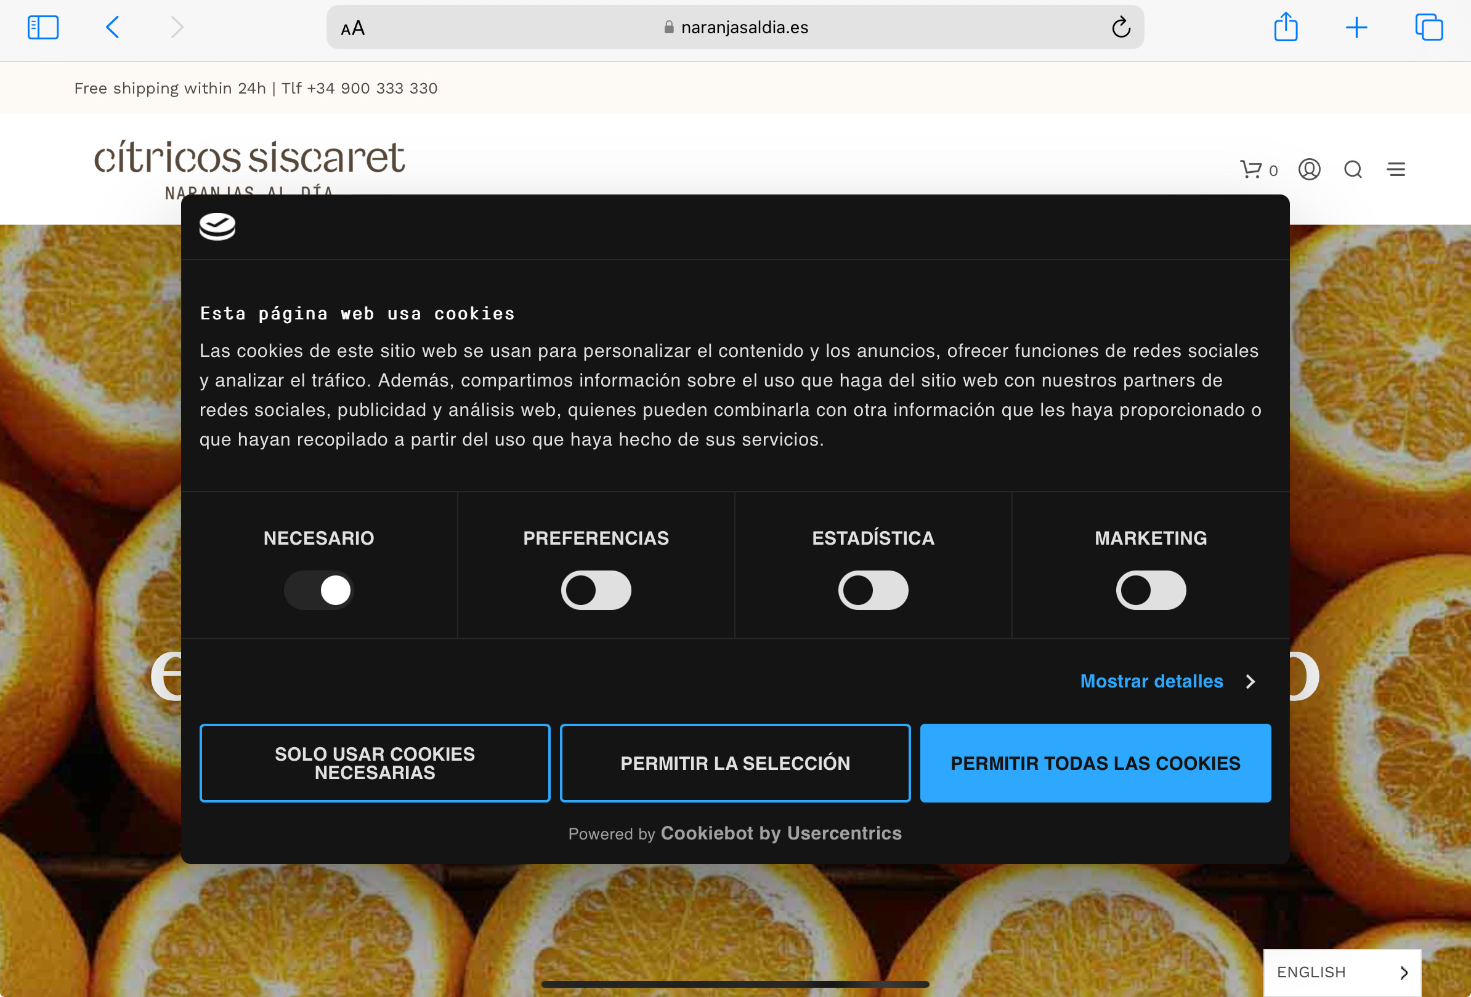Click the site search magnifier icon

click(1353, 169)
